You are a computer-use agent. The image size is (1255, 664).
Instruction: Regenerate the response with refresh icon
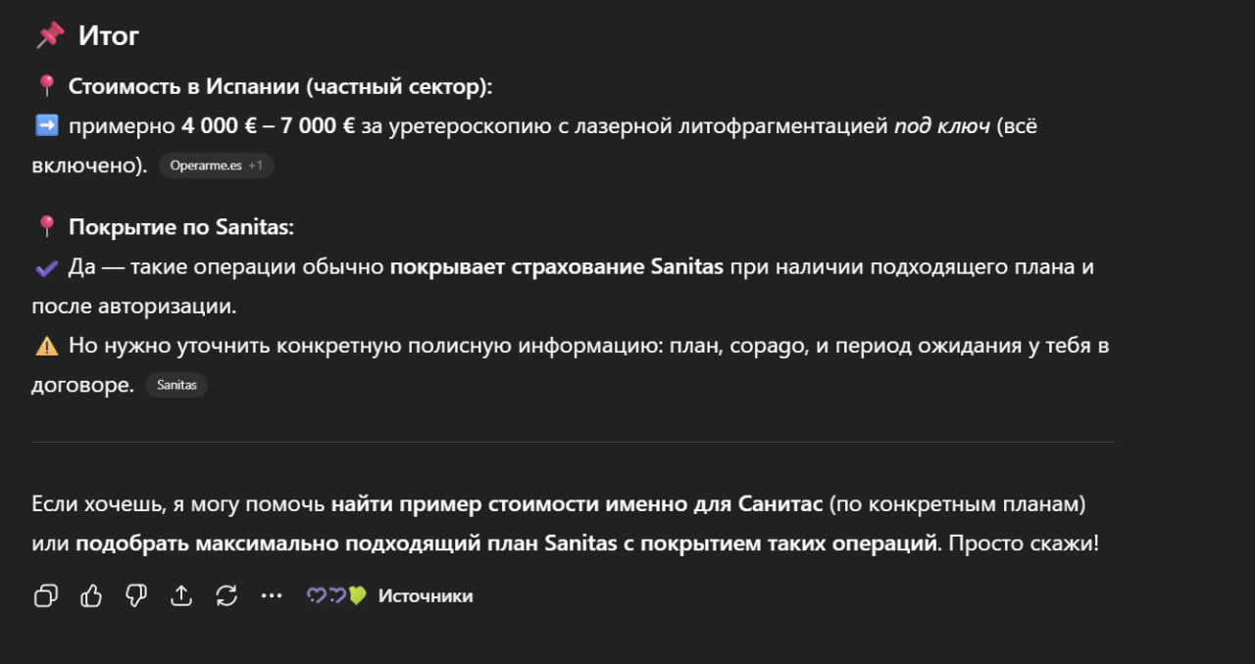226,595
